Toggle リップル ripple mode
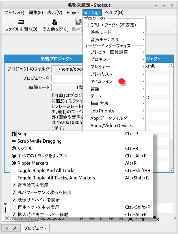This screenshot has width=178, height=234. coord(82,148)
